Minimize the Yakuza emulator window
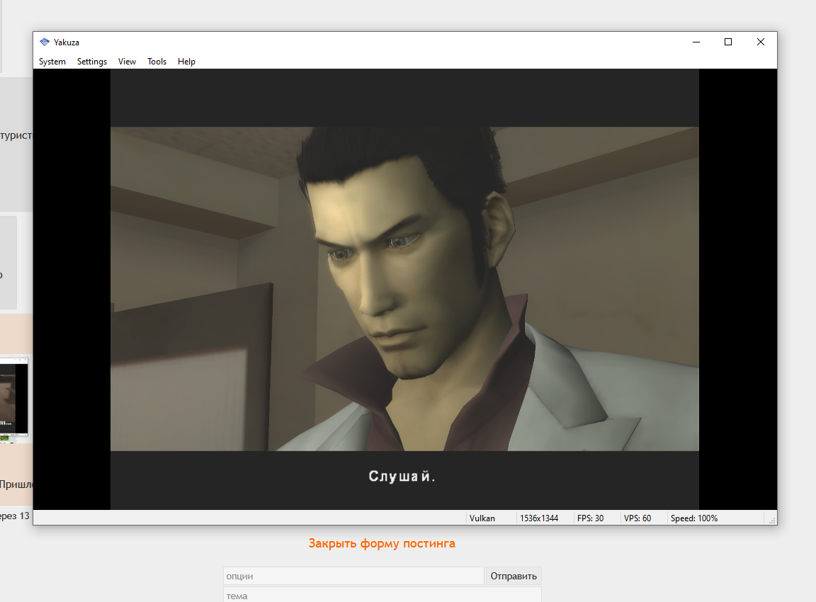 click(x=696, y=42)
